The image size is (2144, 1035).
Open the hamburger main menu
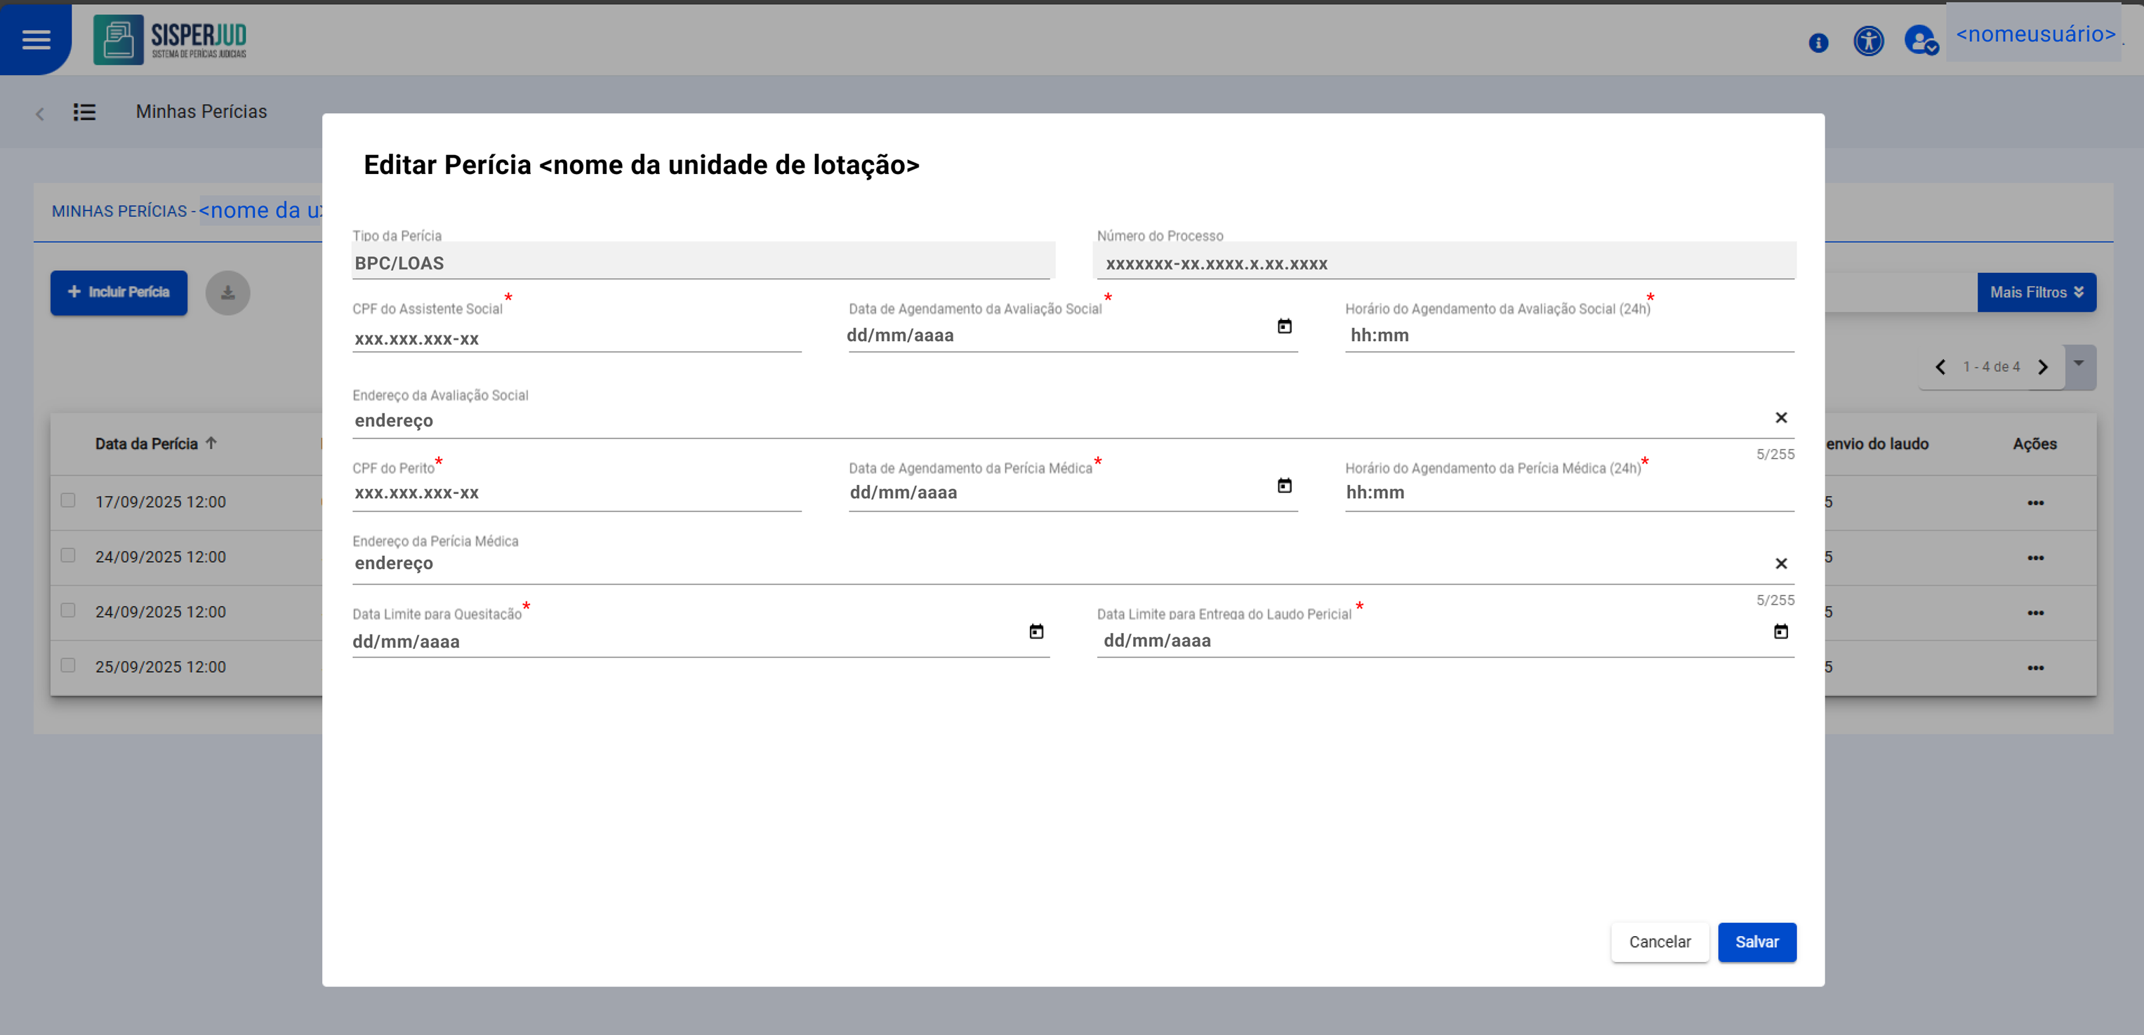point(36,39)
